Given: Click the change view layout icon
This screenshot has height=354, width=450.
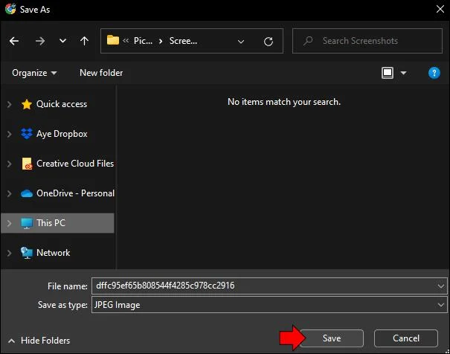Looking at the screenshot, I should pos(388,73).
